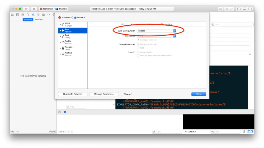Select the Me (yousefhamza) radio button
The height and width of the screenshot is (148, 264).
coord(138,44)
